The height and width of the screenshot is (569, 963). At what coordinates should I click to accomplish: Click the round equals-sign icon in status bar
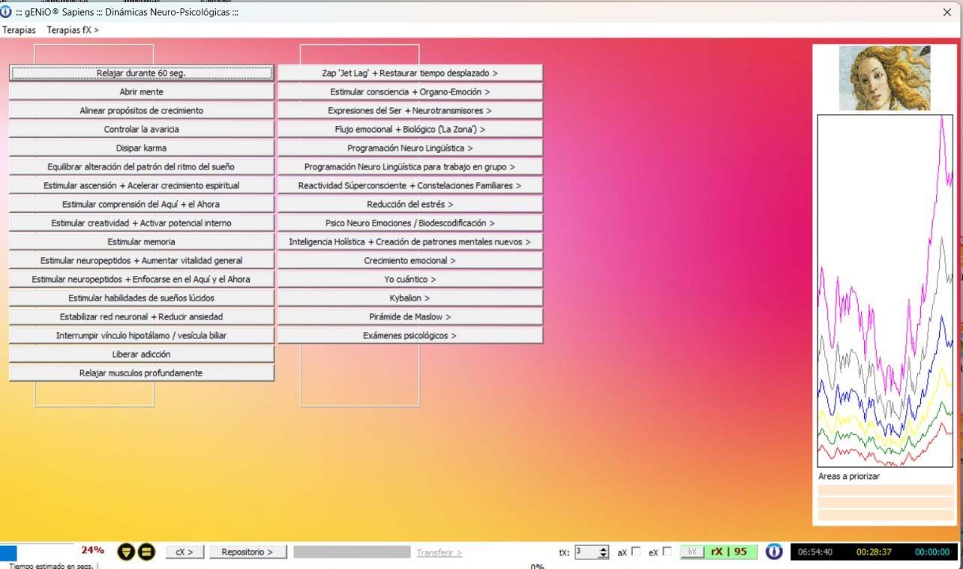point(146,553)
